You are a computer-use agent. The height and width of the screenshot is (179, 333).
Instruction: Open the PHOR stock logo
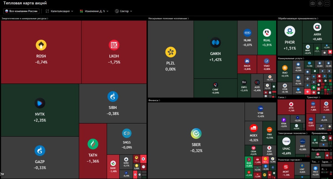pos(290,31)
